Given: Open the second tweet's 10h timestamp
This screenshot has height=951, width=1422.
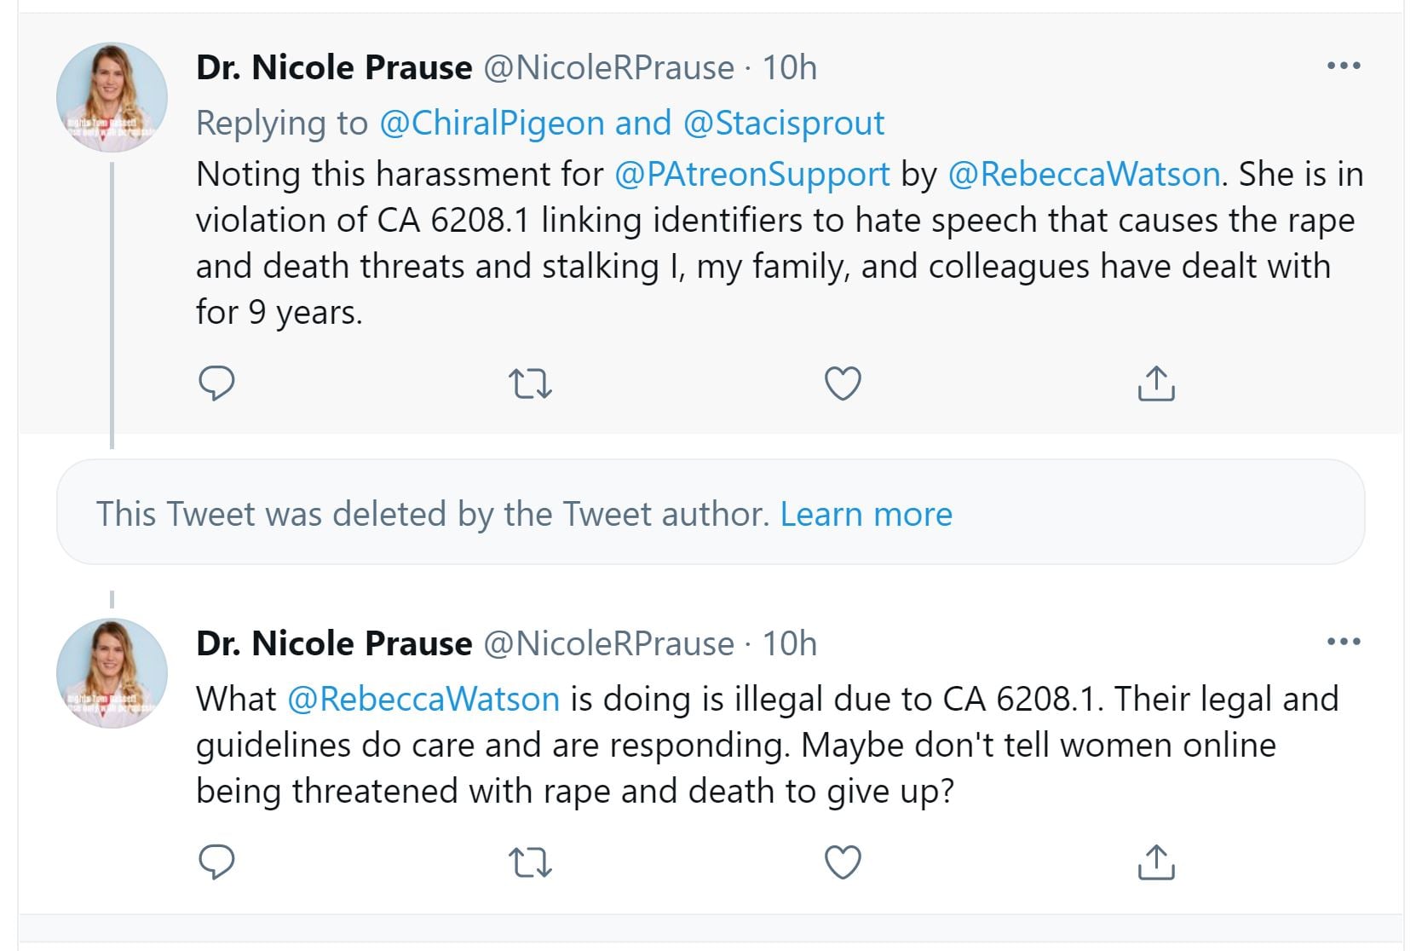Looking at the screenshot, I should tap(789, 644).
